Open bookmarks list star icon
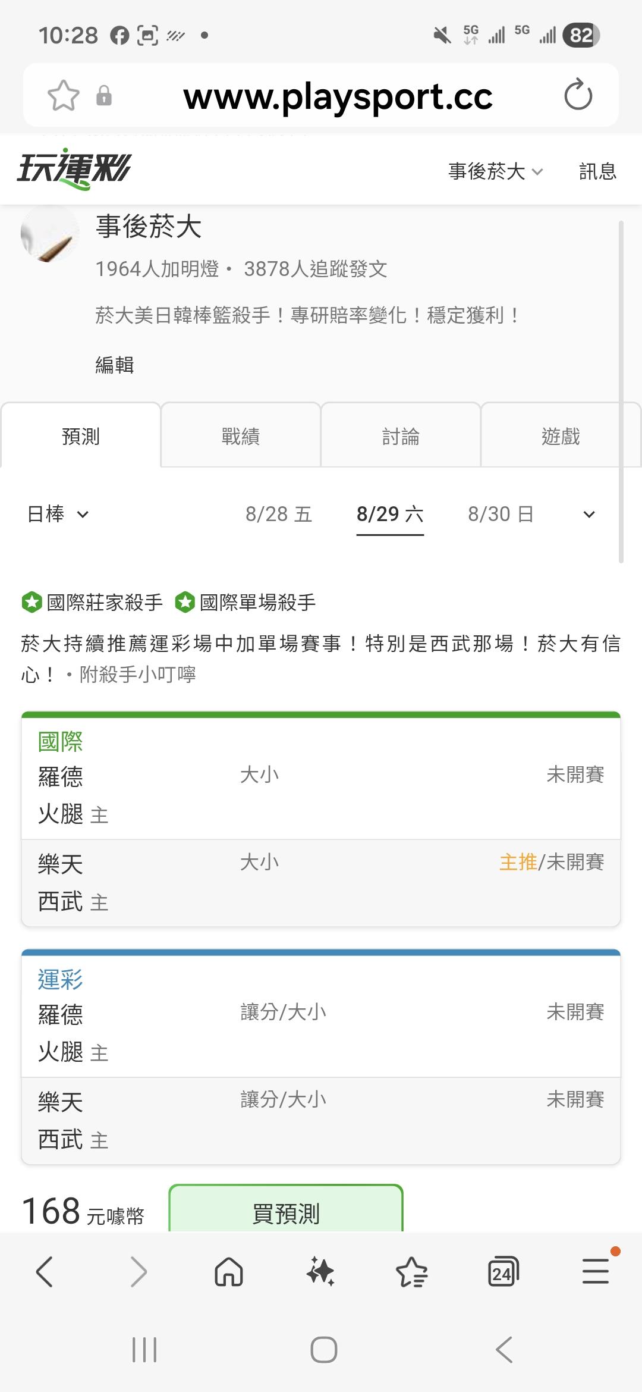Screen dimensions: 642x1392 [x=411, y=1272]
